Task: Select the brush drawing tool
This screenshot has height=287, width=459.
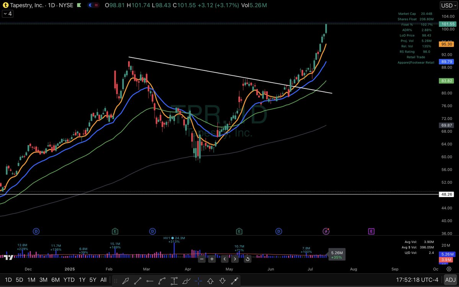Action: tap(186, 280)
